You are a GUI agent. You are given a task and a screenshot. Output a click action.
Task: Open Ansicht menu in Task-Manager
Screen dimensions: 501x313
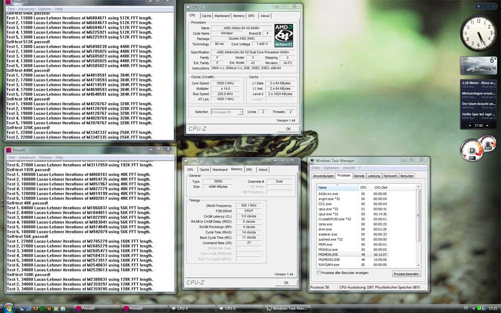349,168
